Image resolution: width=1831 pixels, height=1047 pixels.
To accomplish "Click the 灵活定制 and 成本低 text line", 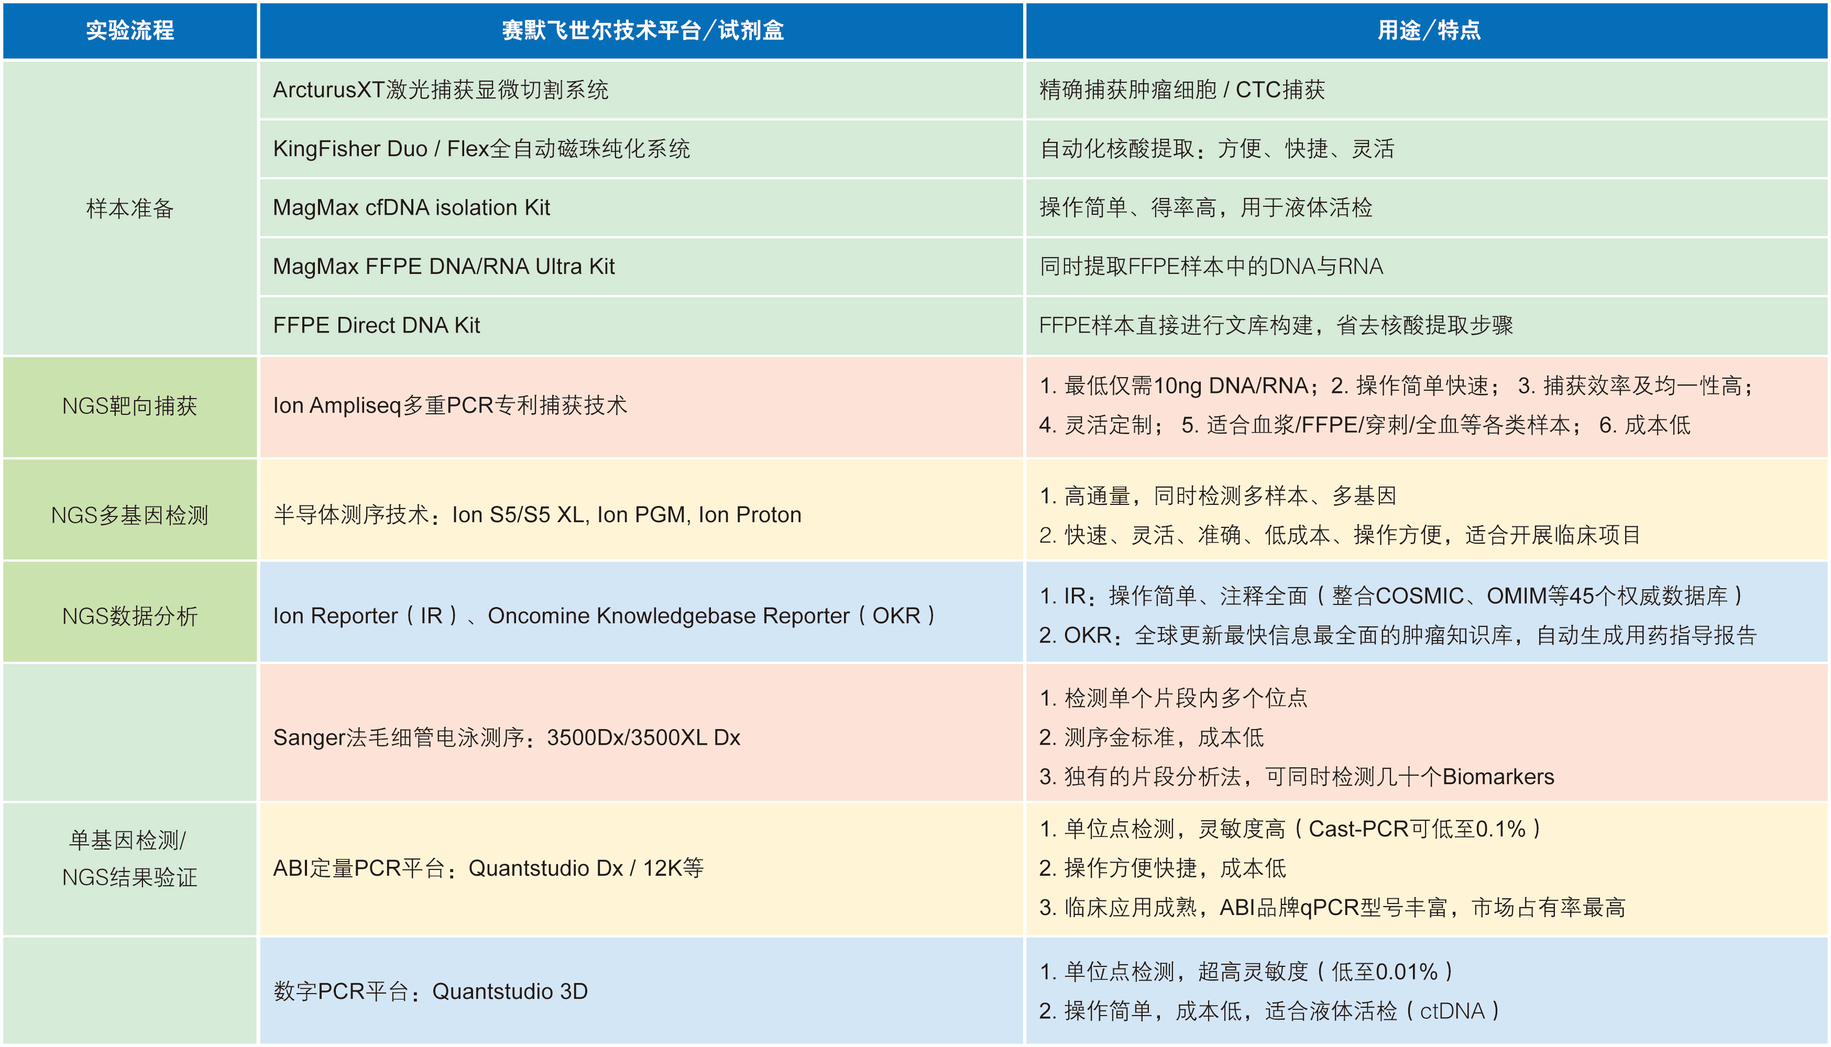I will [1364, 426].
